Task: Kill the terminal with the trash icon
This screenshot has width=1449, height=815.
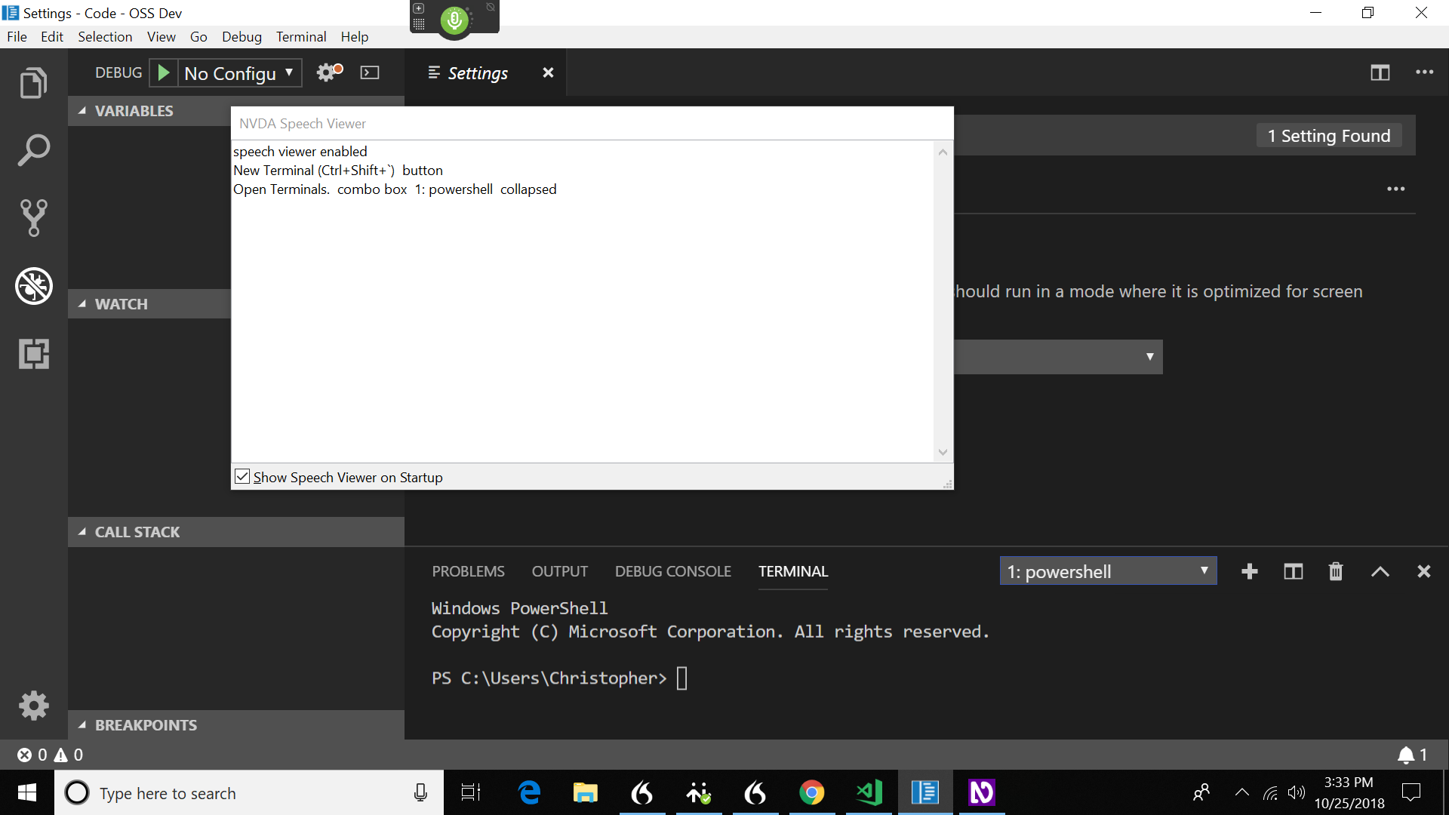Action: 1336,571
